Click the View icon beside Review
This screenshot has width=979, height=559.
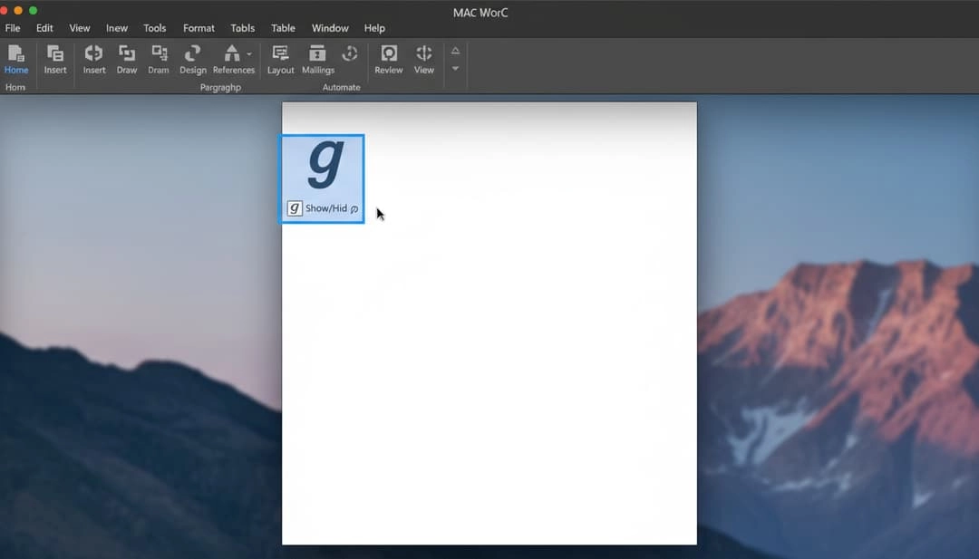point(424,54)
